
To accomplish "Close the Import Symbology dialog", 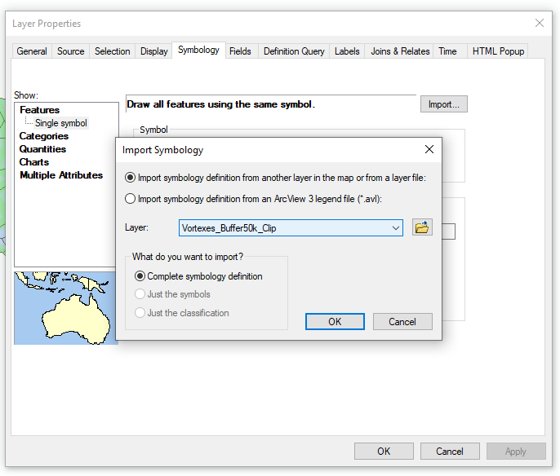I will [429, 149].
